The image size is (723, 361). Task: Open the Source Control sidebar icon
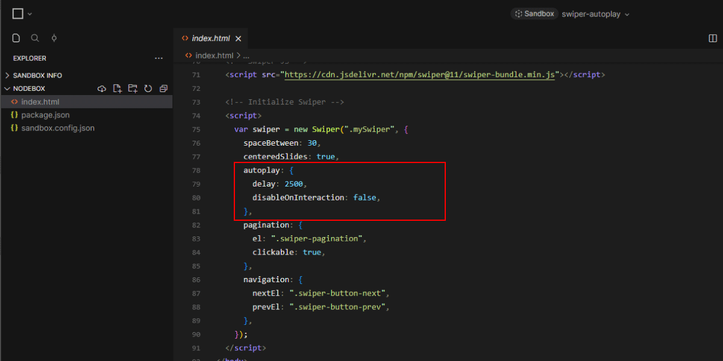54,38
